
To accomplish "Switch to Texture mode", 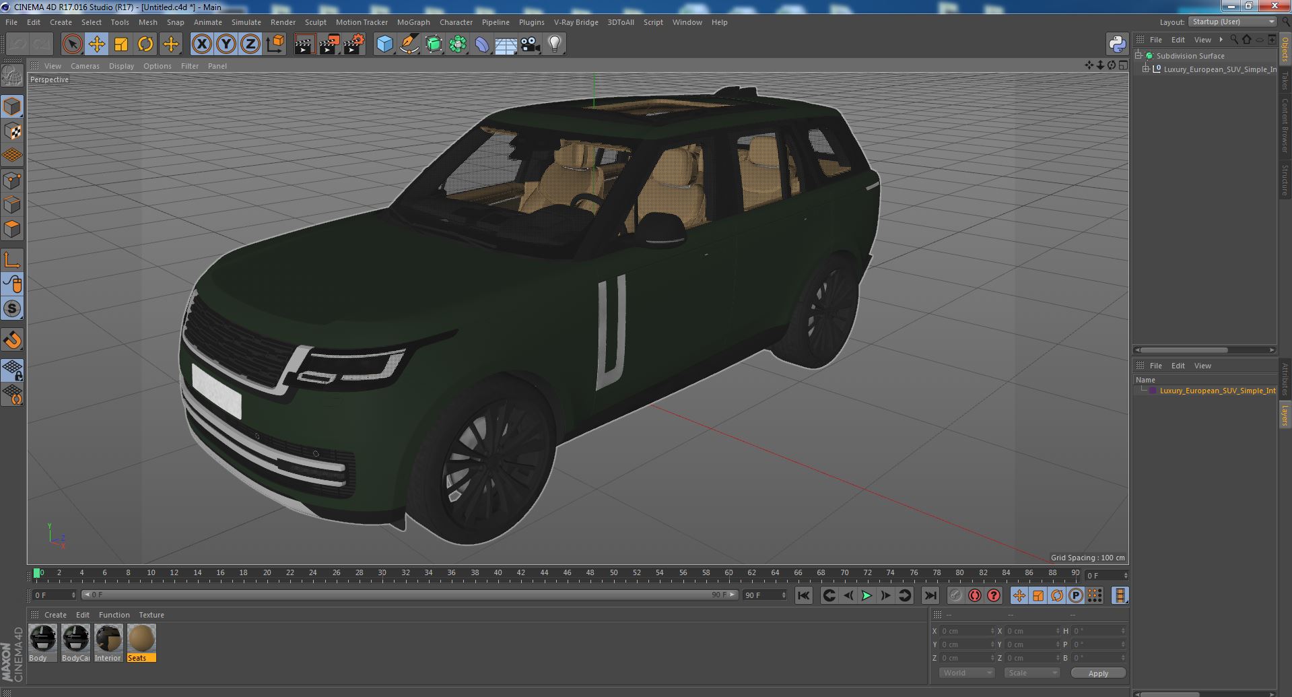I will pos(12,131).
